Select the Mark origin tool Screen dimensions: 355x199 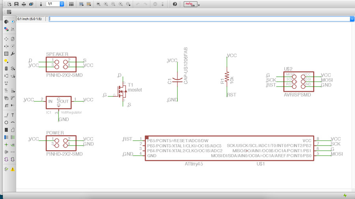click(x=13, y=29)
